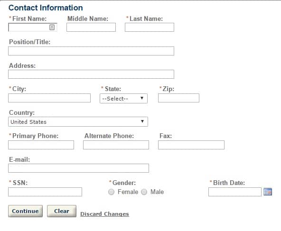Click the Primary Phone field
This screenshot has width=281, height=231.
click(41, 145)
